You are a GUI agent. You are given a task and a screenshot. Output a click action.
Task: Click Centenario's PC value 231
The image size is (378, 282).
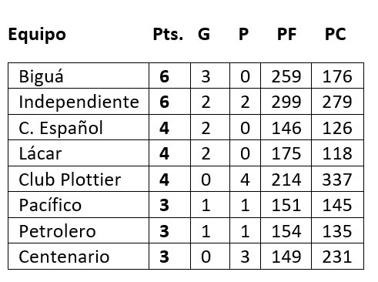coord(337,257)
